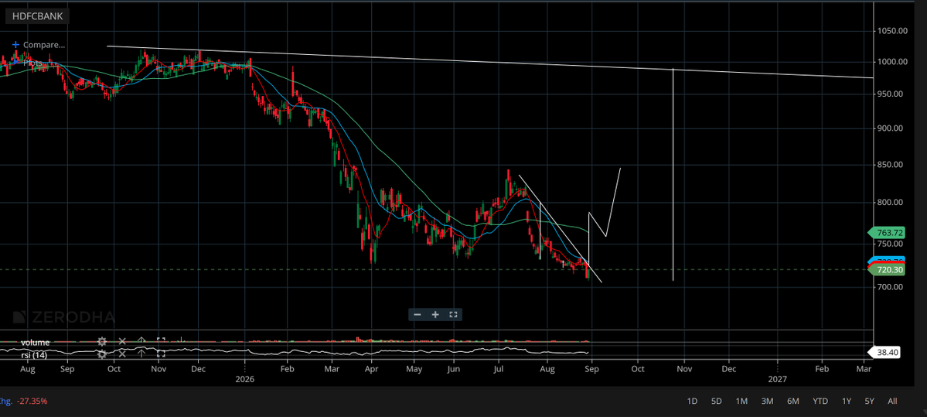
Task: Zoom in the chart with plus button
Action: tap(435, 315)
